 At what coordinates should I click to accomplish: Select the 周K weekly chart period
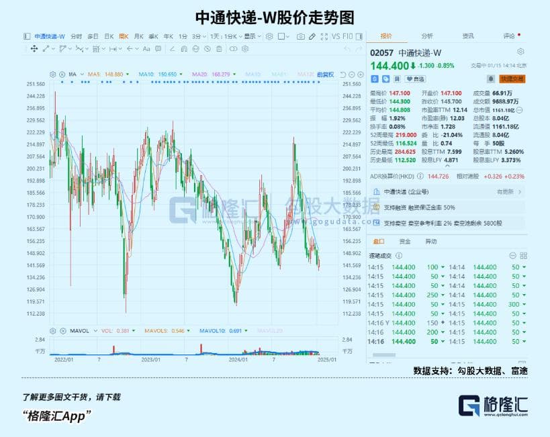[x=124, y=36]
